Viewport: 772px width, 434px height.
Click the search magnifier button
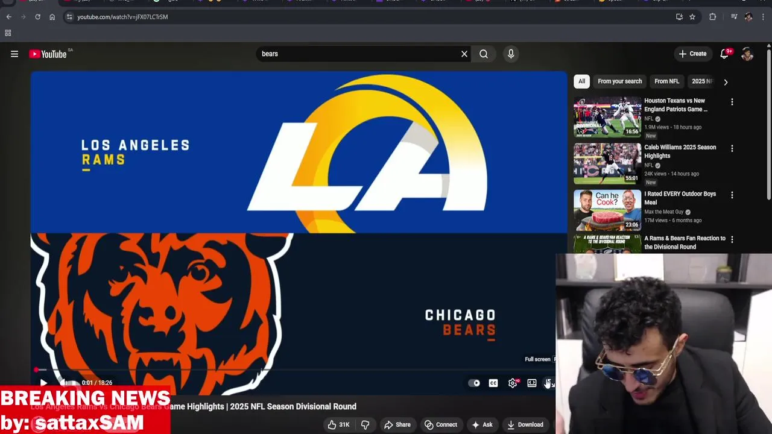point(484,54)
